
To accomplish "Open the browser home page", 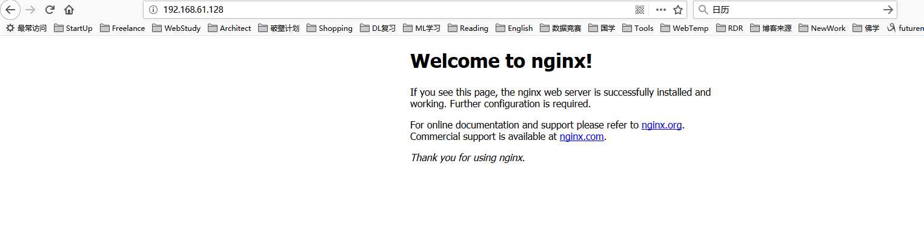I will [x=69, y=10].
